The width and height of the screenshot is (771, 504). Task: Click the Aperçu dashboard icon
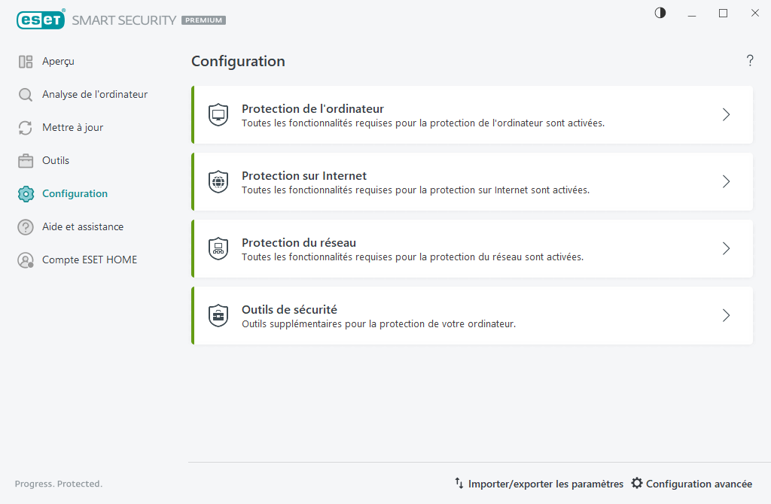click(26, 62)
